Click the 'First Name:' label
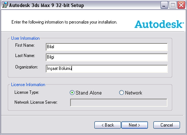This screenshot has height=135, width=187. 25,45
